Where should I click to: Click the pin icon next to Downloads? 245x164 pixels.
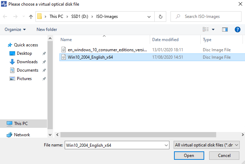[44, 62]
